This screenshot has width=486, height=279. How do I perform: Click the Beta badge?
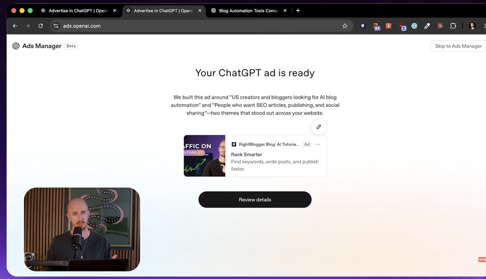click(x=71, y=46)
